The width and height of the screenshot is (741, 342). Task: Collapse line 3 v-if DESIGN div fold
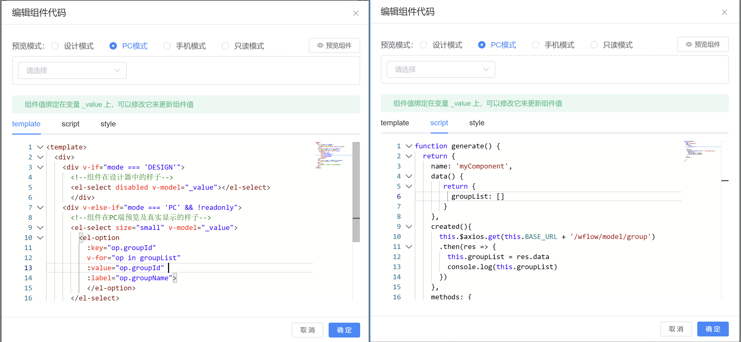click(x=40, y=167)
